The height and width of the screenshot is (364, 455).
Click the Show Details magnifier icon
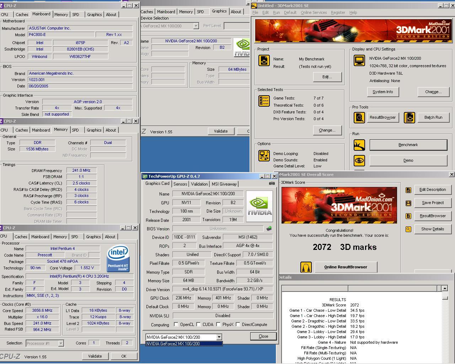[408, 229]
